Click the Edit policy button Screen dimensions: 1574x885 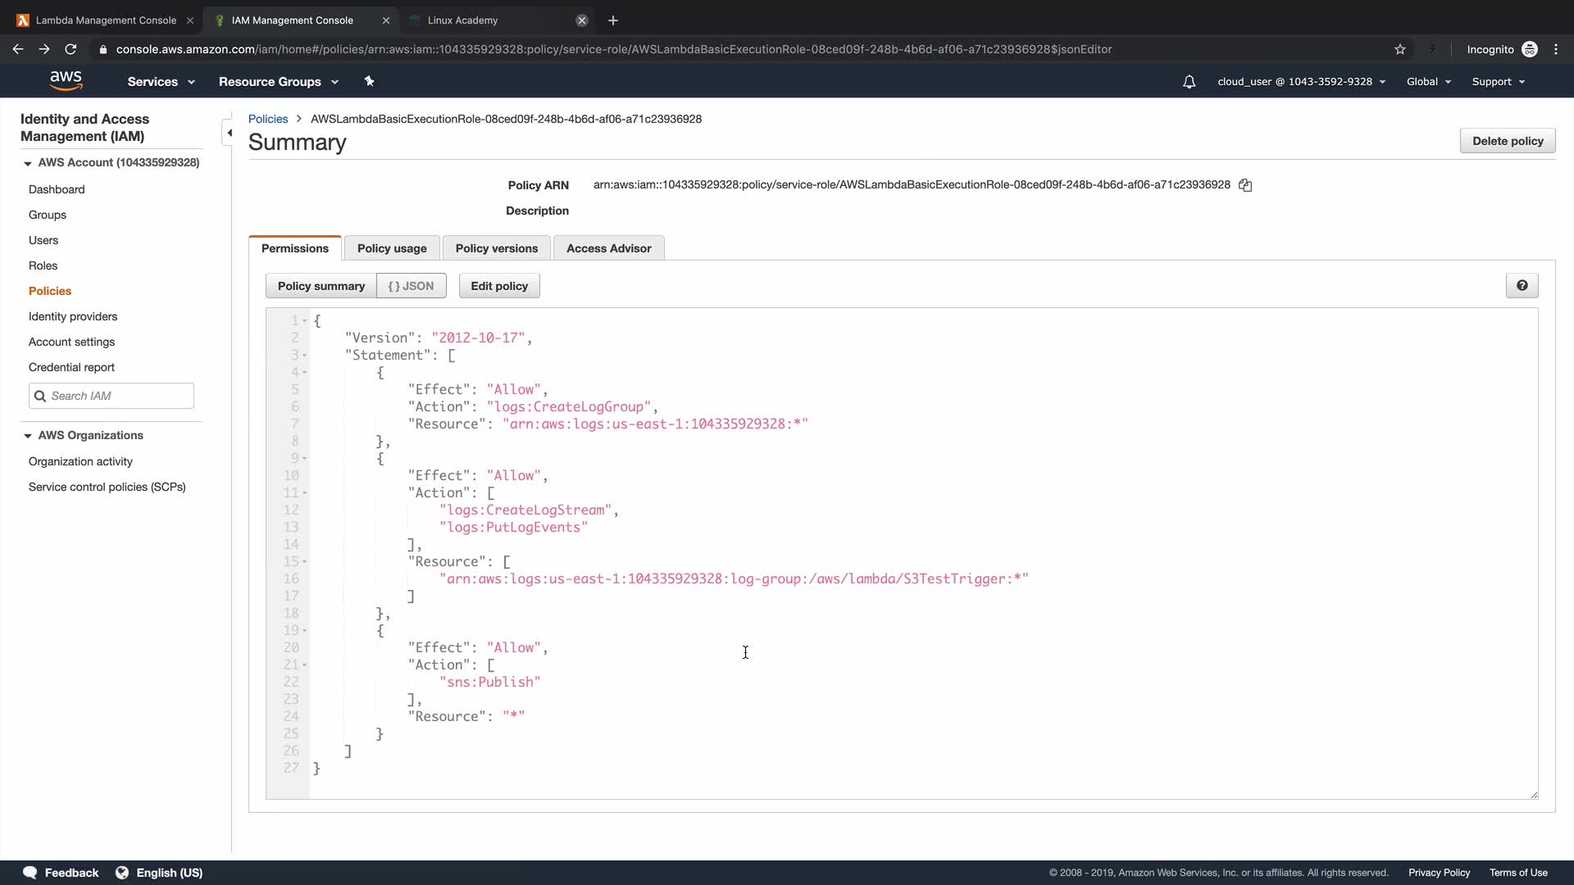point(498,286)
